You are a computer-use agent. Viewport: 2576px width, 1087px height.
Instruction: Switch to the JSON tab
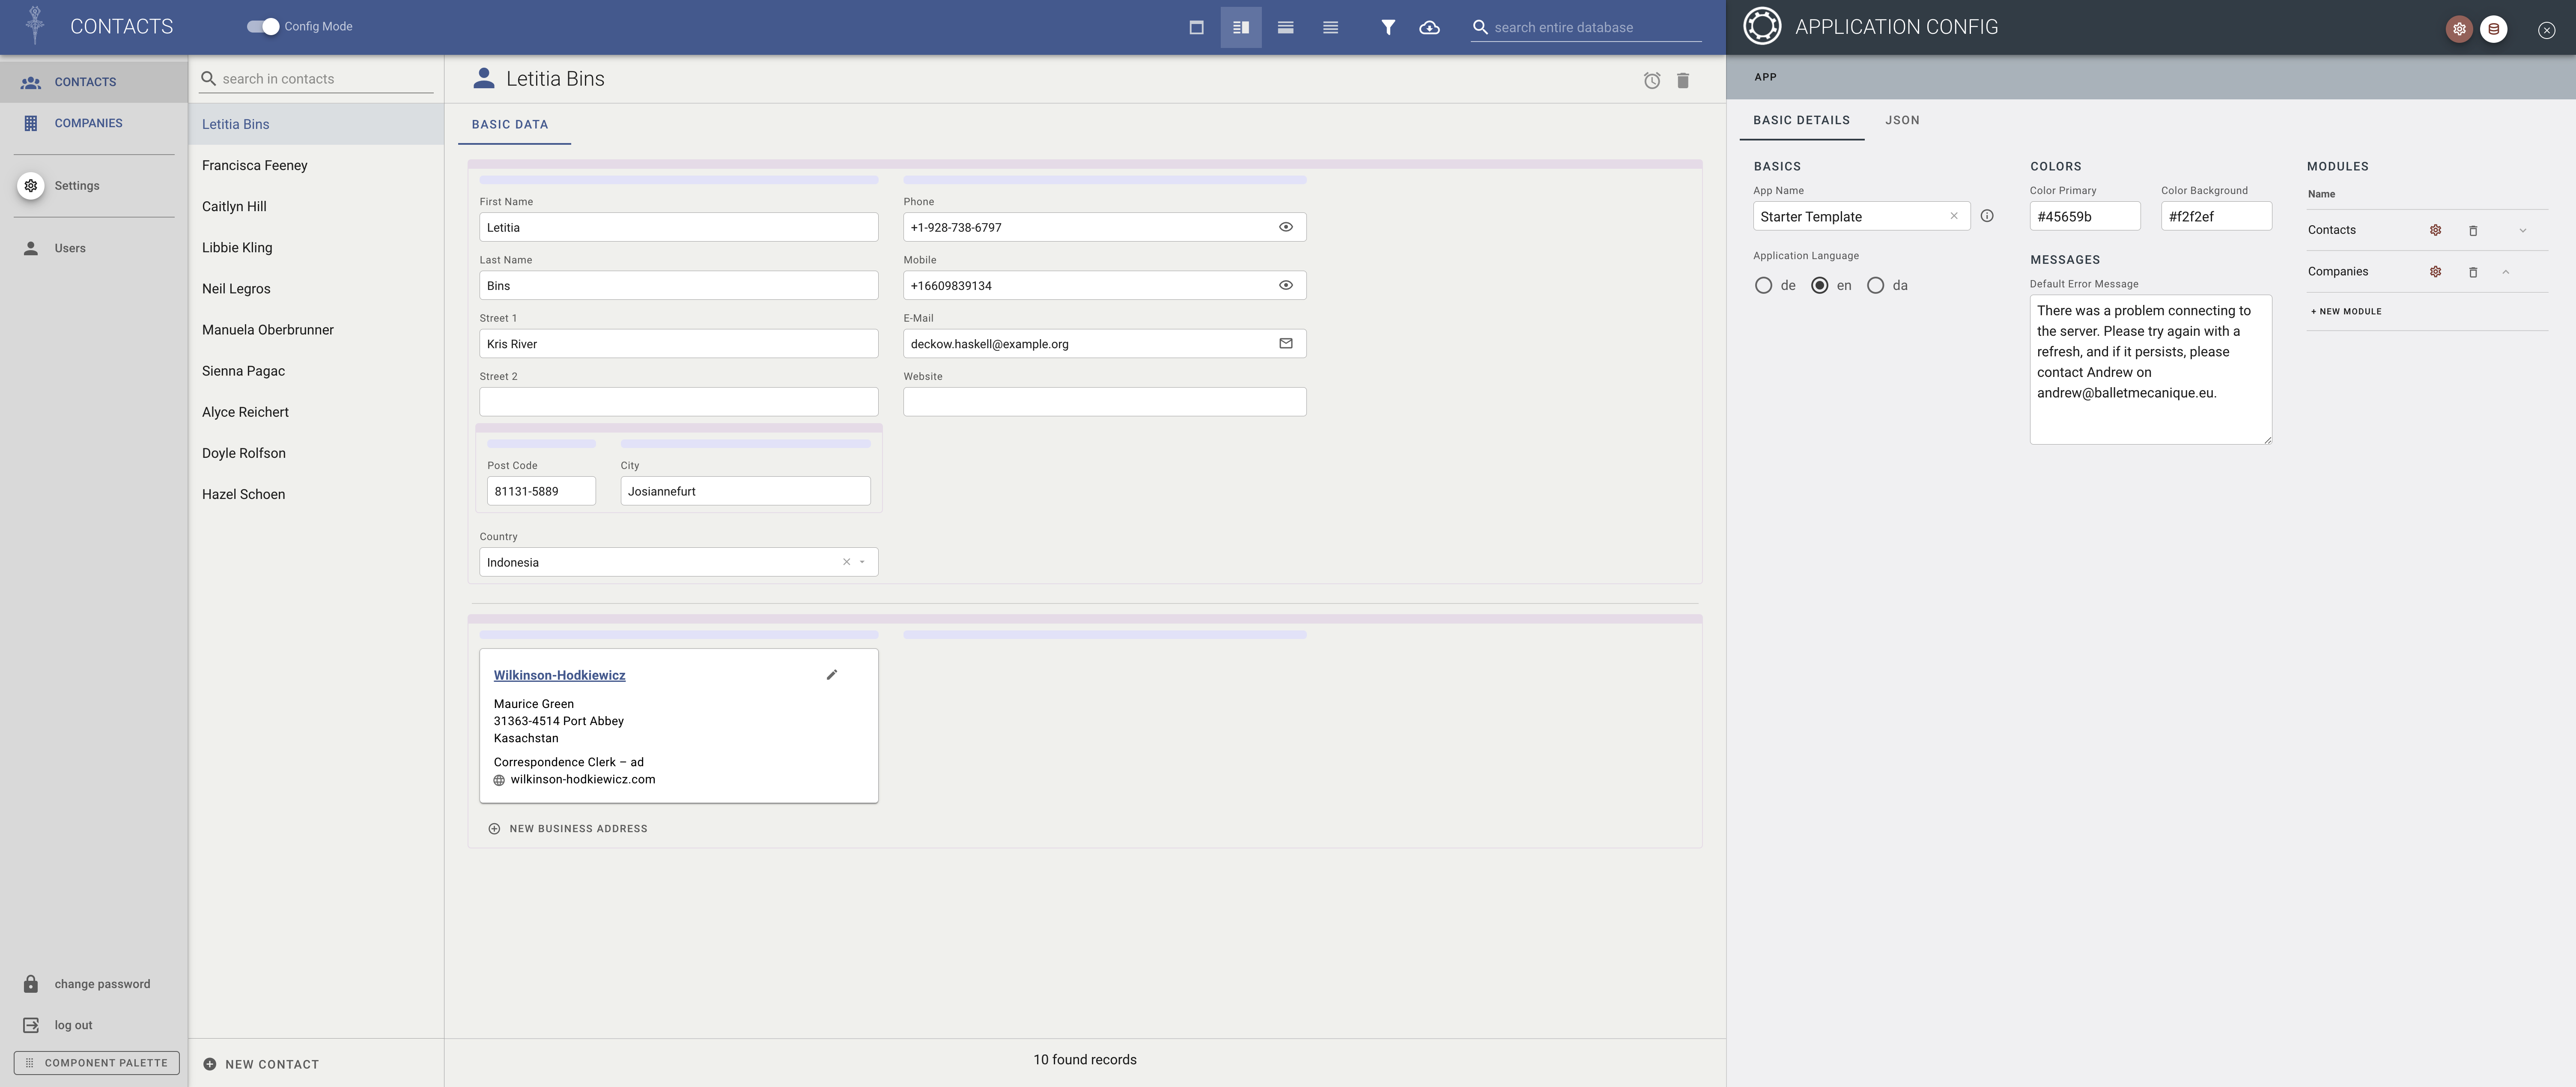tap(1901, 120)
